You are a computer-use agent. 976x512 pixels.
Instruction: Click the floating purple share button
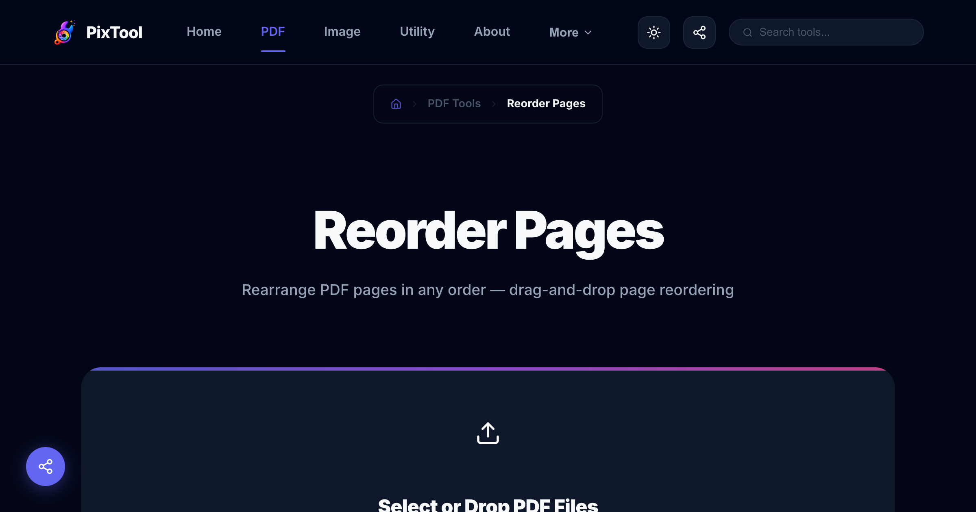coord(46,466)
